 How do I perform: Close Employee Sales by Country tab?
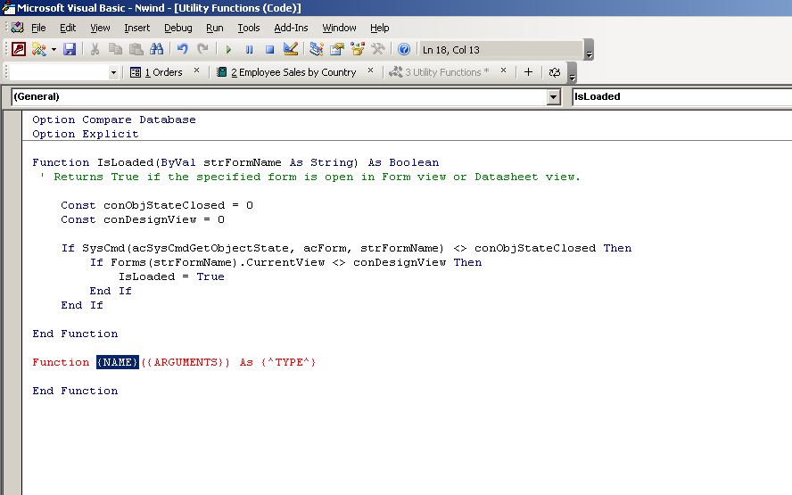coord(371,70)
